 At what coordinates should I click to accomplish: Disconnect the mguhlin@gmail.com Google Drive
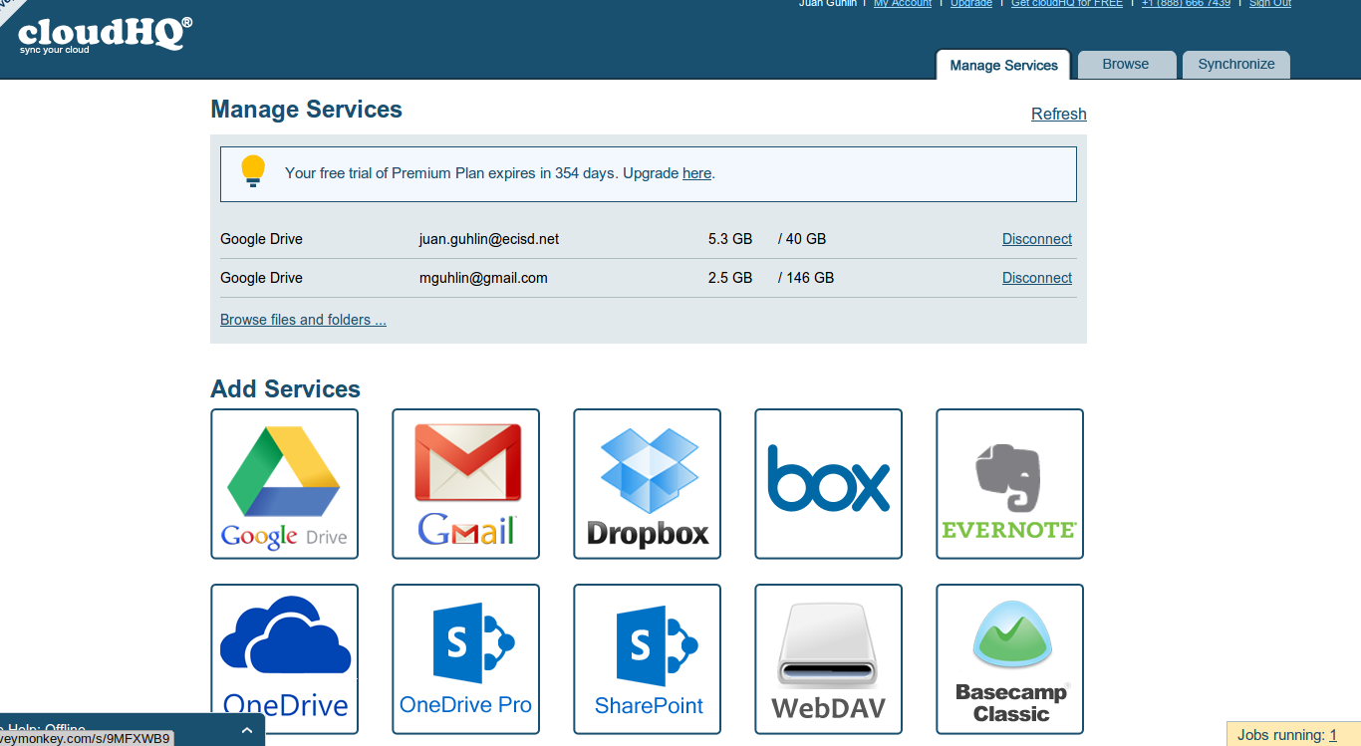[x=1036, y=278]
